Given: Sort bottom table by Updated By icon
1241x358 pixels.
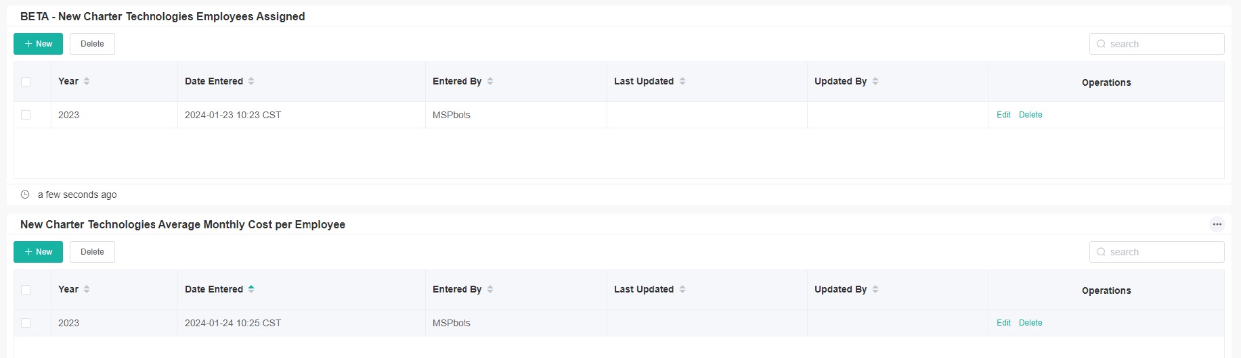Looking at the screenshot, I should point(875,289).
